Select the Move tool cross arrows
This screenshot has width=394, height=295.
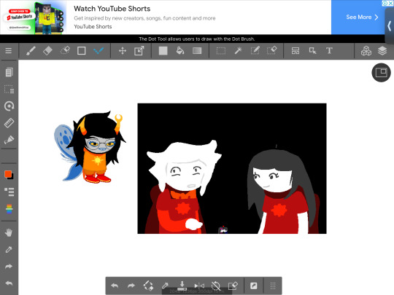(123, 51)
